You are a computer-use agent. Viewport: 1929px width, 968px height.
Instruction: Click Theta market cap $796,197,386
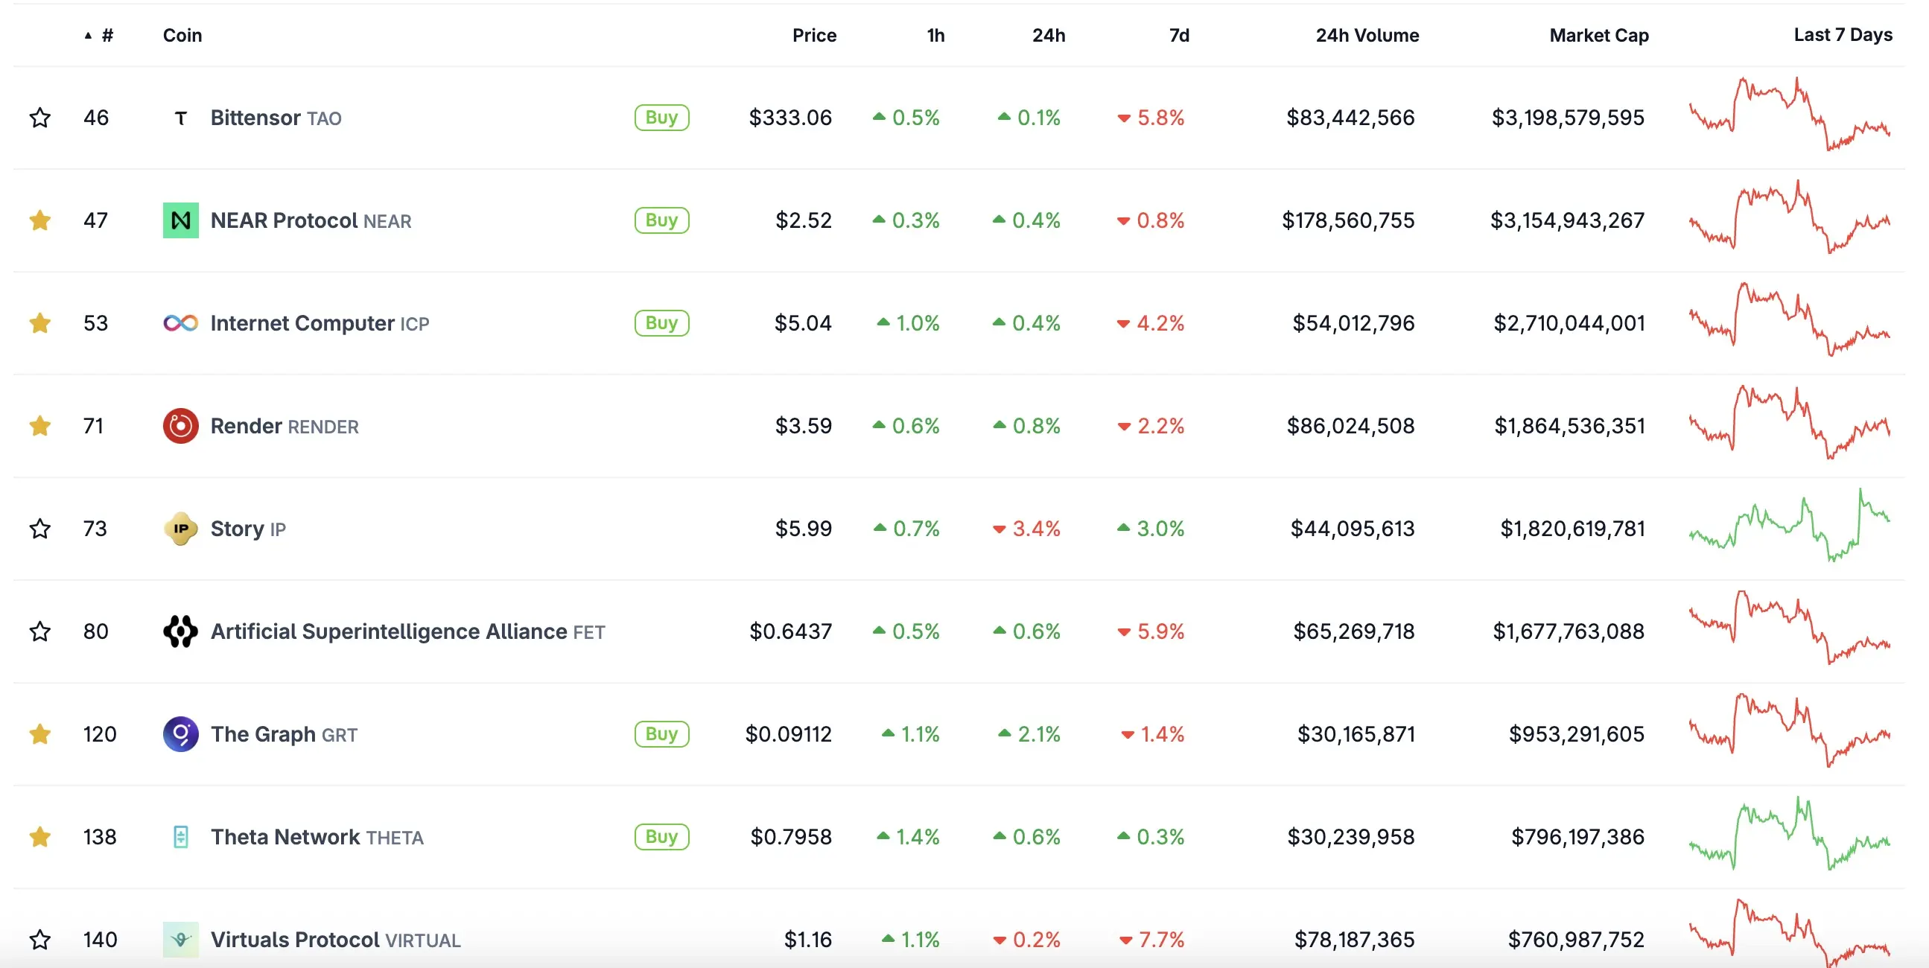[1577, 836]
